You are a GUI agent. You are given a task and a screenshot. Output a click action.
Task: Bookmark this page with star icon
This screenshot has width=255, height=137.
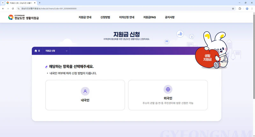pyautogui.click(x=233, y=9)
